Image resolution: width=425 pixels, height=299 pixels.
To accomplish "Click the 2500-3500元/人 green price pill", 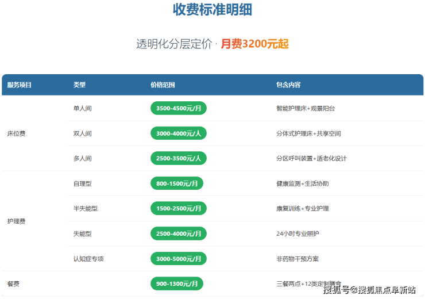I will tap(178, 158).
